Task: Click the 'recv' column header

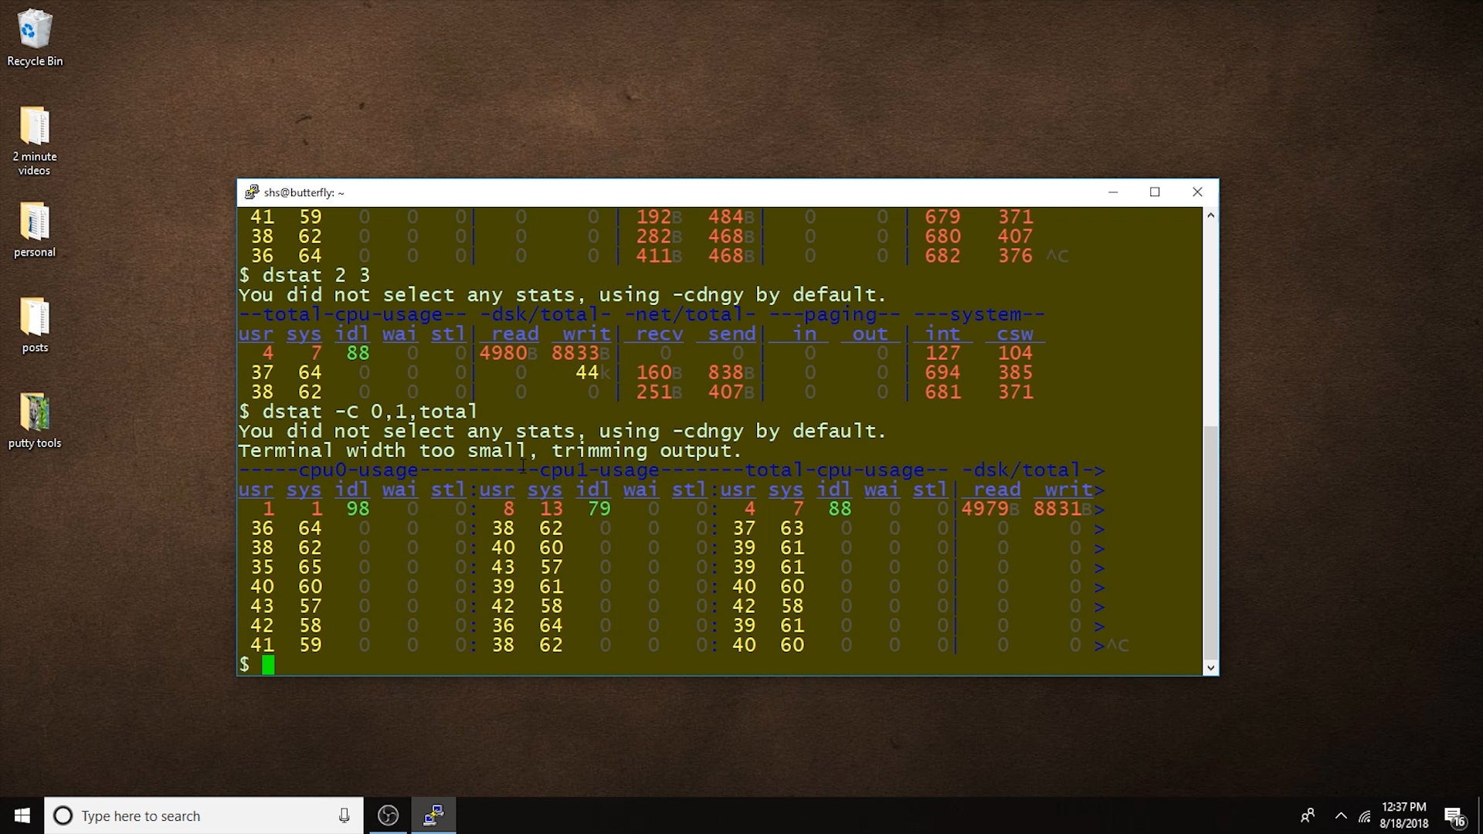Action: coord(660,334)
